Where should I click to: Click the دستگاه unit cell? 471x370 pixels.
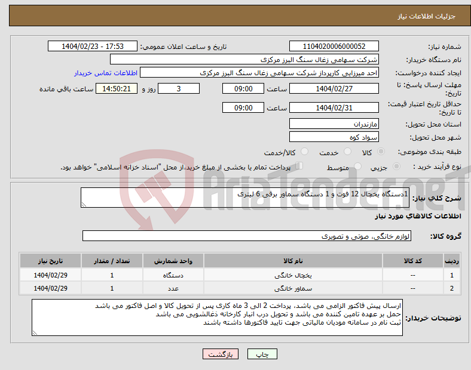pos(173,275)
